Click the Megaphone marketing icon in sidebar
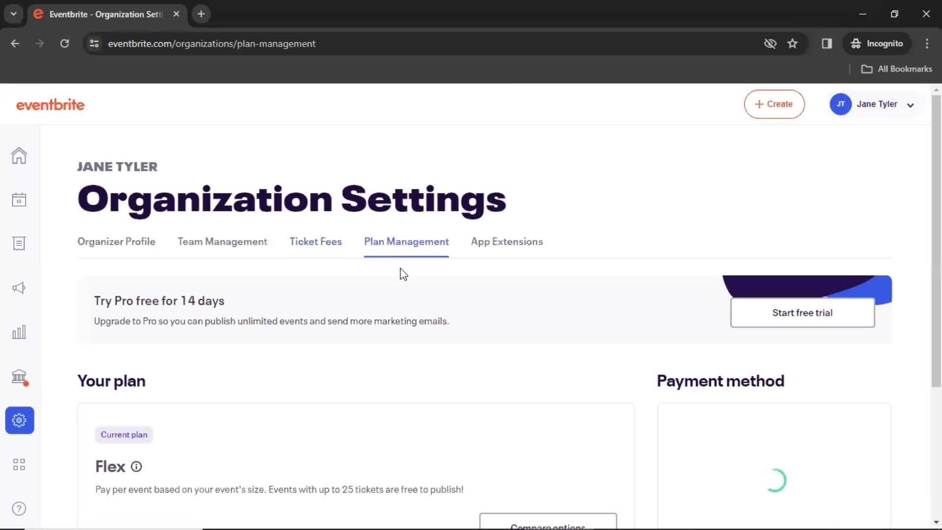The height and width of the screenshot is (530, 942). [19, 288]
